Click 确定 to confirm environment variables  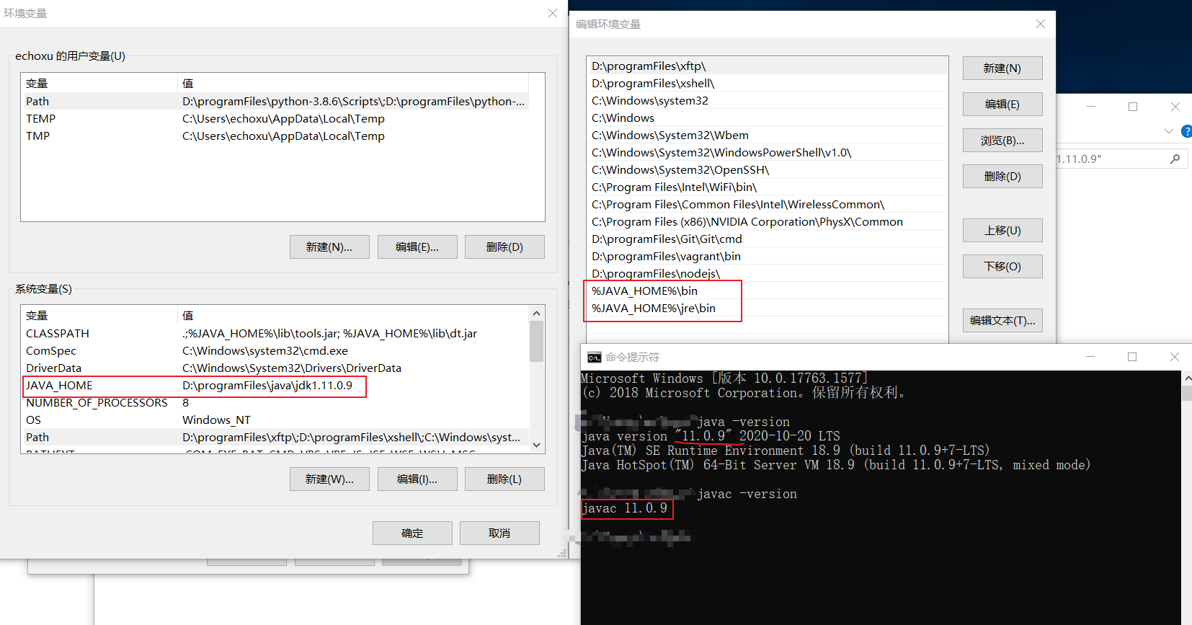412,533
